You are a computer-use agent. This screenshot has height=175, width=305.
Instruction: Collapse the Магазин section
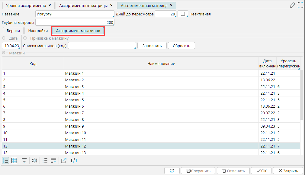click(4, 53)
